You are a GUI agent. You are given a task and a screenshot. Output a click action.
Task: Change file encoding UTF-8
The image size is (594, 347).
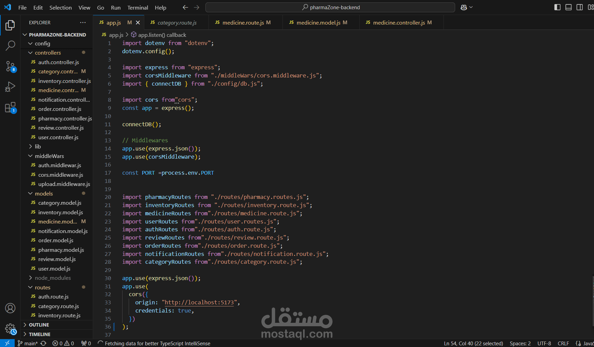point(544,343)
